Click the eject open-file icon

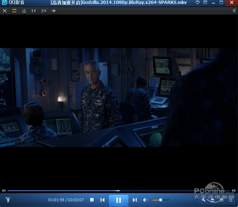(x=212, y=200)
